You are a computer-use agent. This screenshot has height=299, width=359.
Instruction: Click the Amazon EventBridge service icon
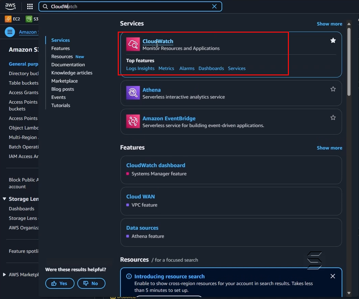(133, 121)
